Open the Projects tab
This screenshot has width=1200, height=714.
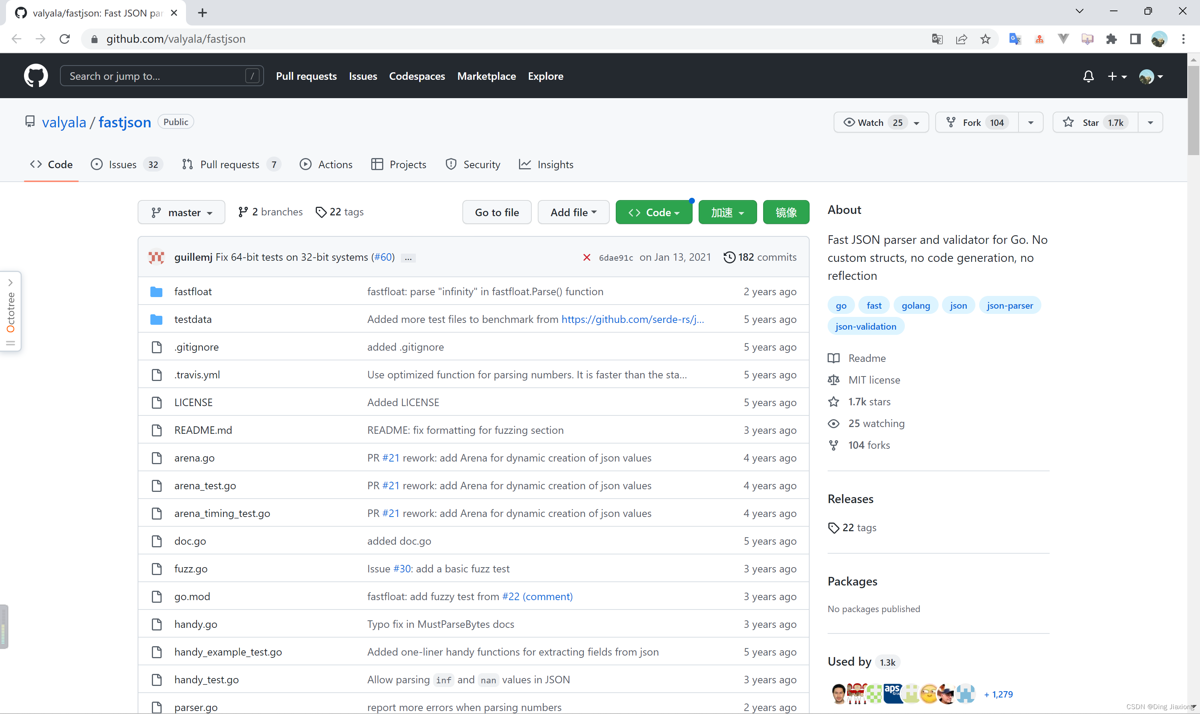coord(399,164)
